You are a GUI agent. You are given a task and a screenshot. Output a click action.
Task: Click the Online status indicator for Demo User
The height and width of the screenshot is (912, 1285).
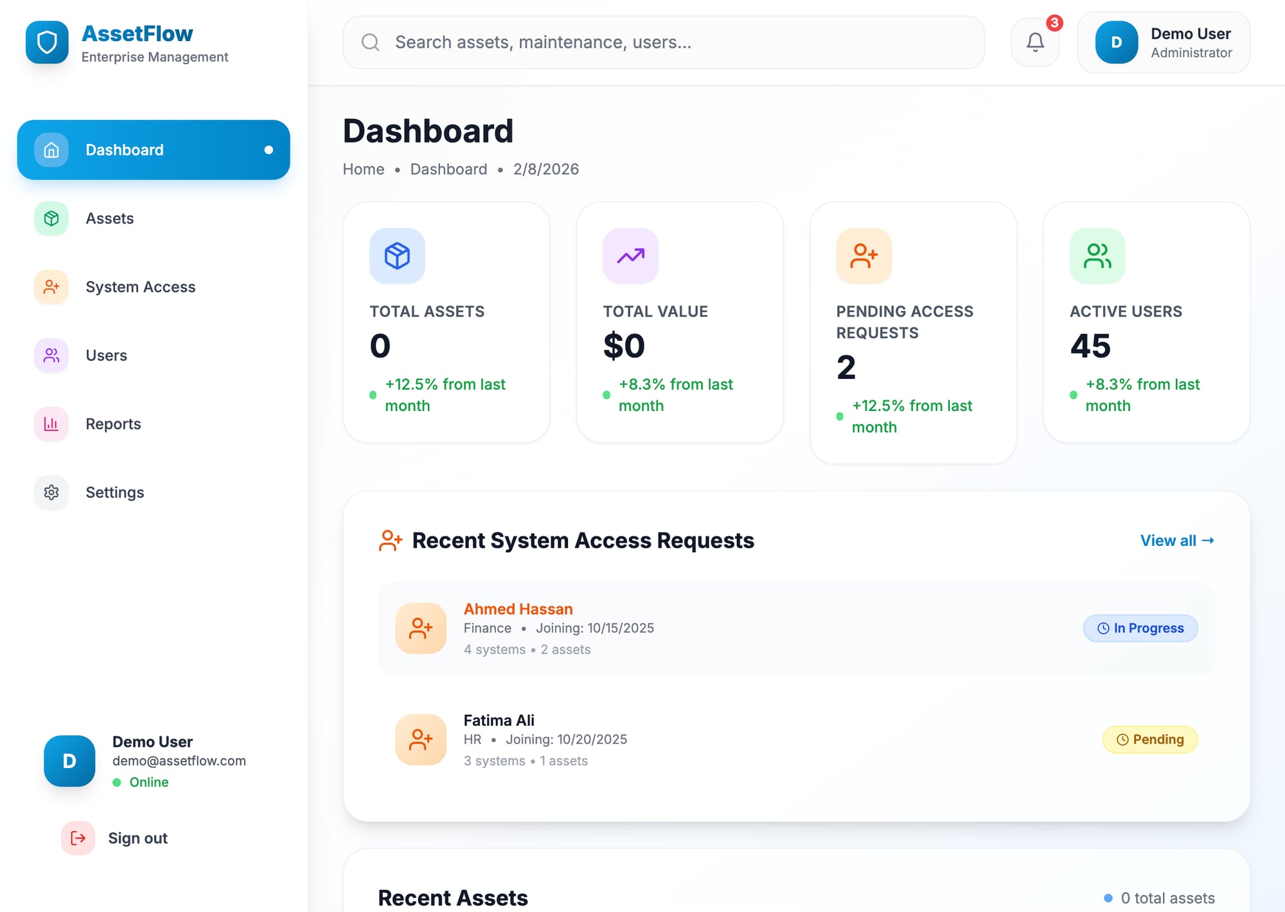[x=117, y=782]
